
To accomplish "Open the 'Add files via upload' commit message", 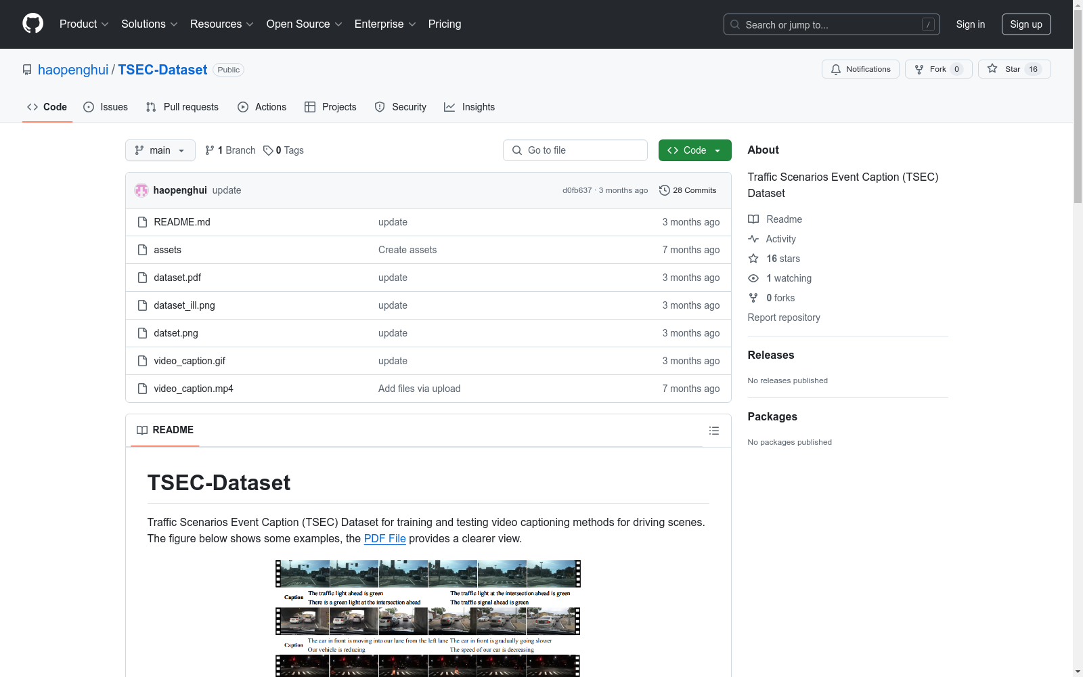I will (419, 389).
